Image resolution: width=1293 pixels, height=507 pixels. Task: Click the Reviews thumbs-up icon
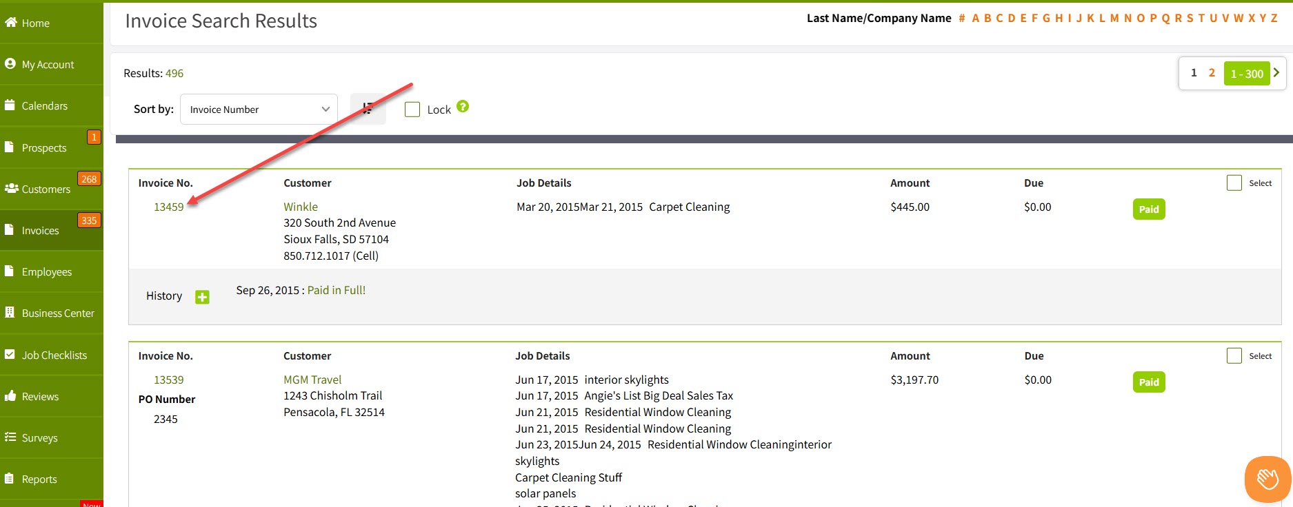[10, 395]
